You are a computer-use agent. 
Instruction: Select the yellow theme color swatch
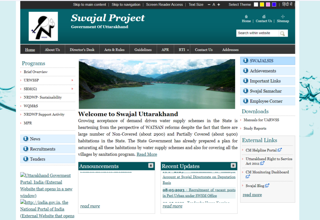(x=262, y=5)
